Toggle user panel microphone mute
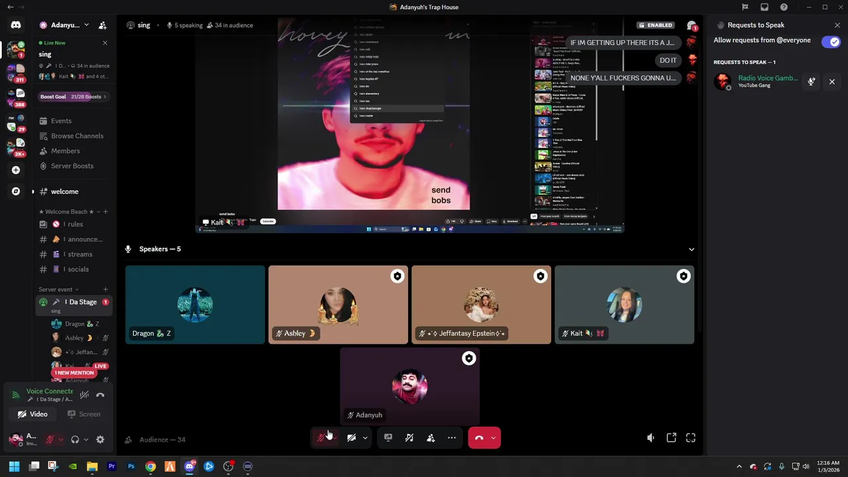848x477 pixels. 50,439
